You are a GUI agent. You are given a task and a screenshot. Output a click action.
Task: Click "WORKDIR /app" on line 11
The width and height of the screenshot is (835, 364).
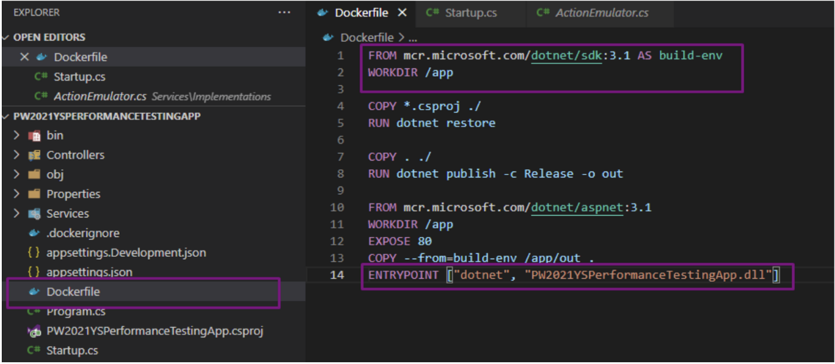click(x=411, y=225)
